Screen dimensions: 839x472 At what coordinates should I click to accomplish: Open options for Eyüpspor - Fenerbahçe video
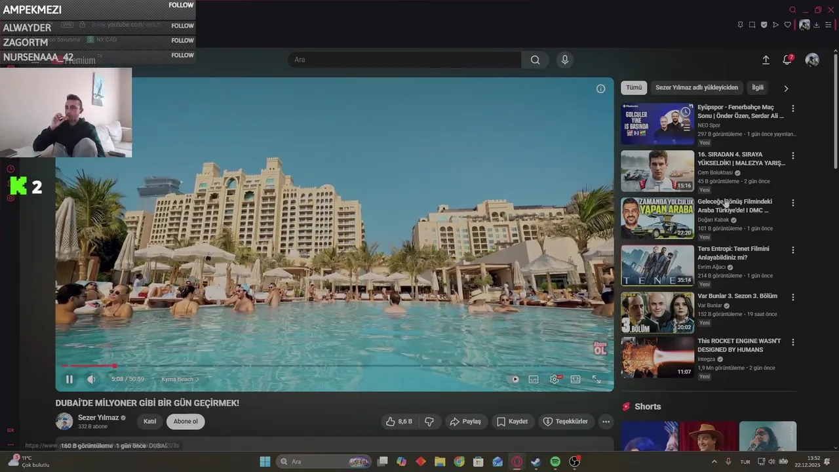pos(793,108)
